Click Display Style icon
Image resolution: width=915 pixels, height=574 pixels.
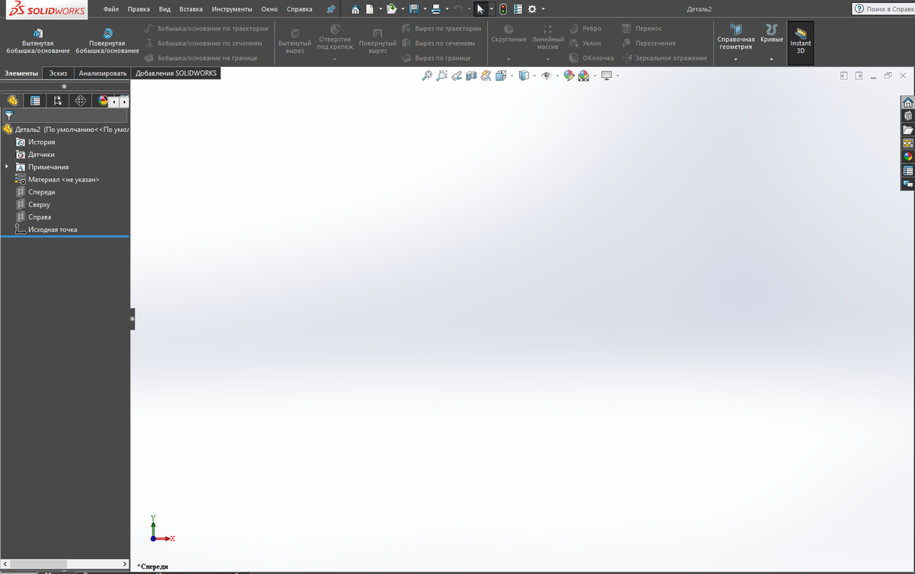[524, 75]
